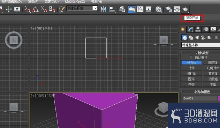Open the front viewport wireframe shading label

pyautogui.click(x=48, y=29)
